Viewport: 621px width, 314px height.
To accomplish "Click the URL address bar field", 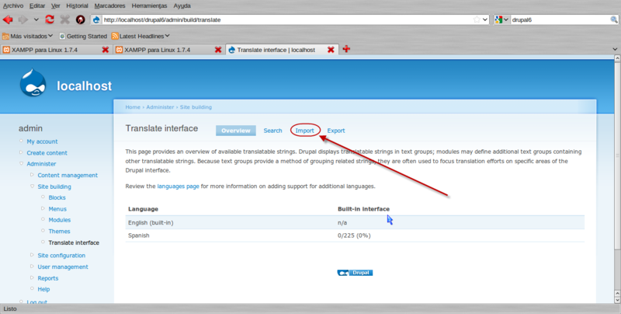I will click(x=287, y=19).
